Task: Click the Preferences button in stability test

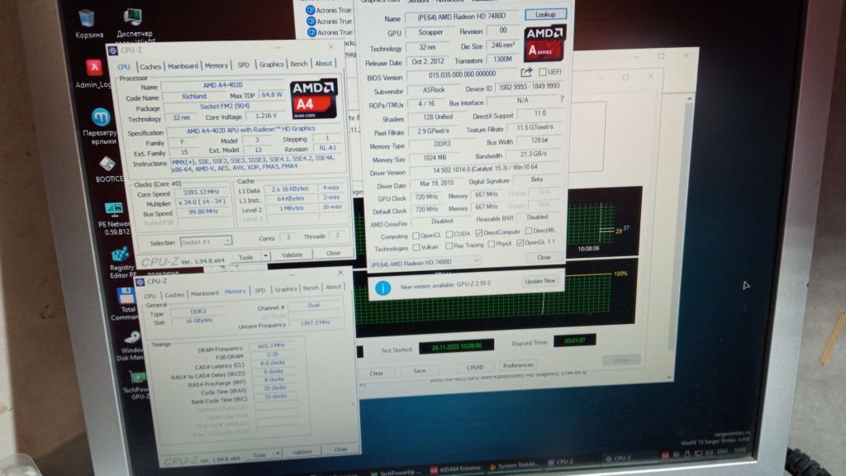Action: coord(518,365)
